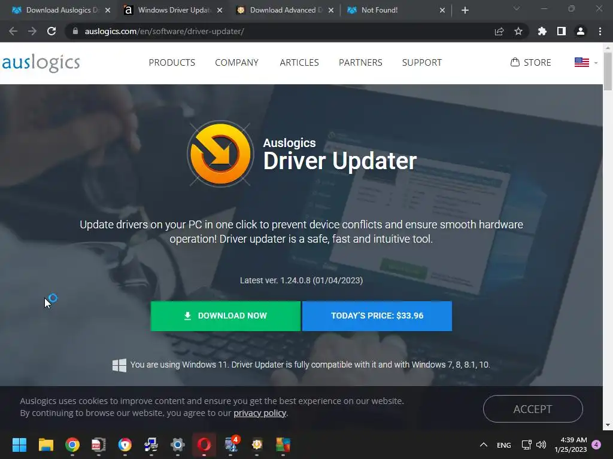Open the taskbar app with badge 4
Viewport: 613px width, 459px height.
230,445
